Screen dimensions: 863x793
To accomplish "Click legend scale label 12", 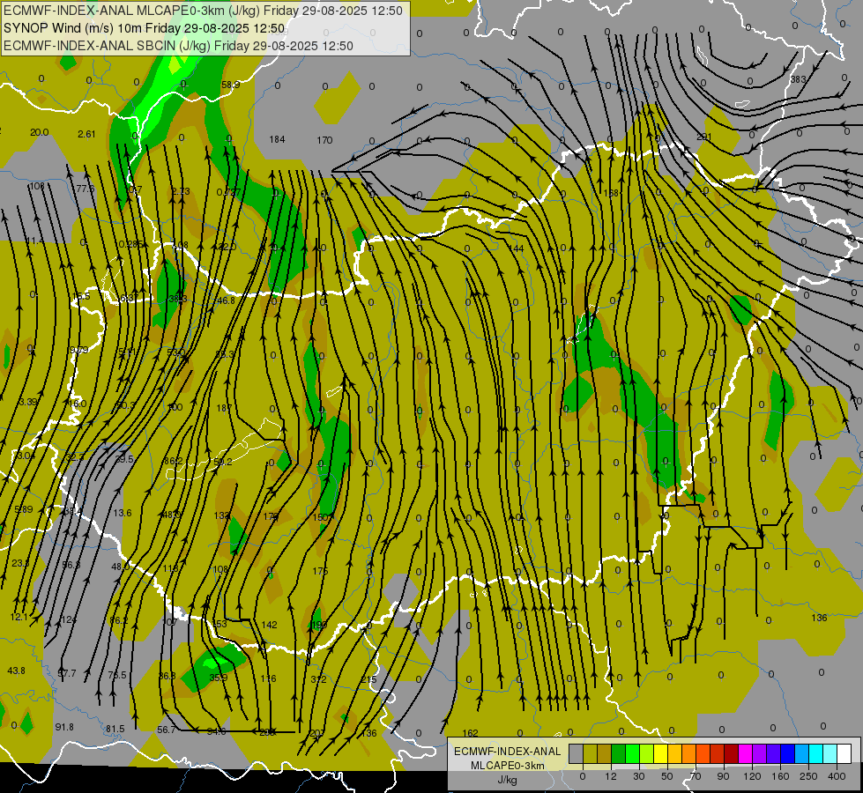I will (x=611, y=776).
